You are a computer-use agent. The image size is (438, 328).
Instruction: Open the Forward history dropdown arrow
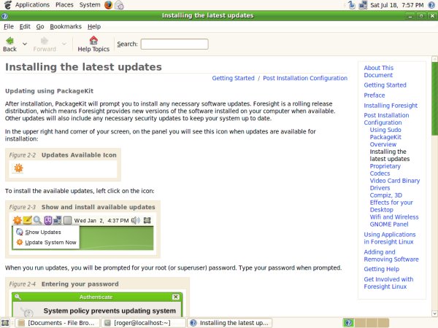pos(64,44)
